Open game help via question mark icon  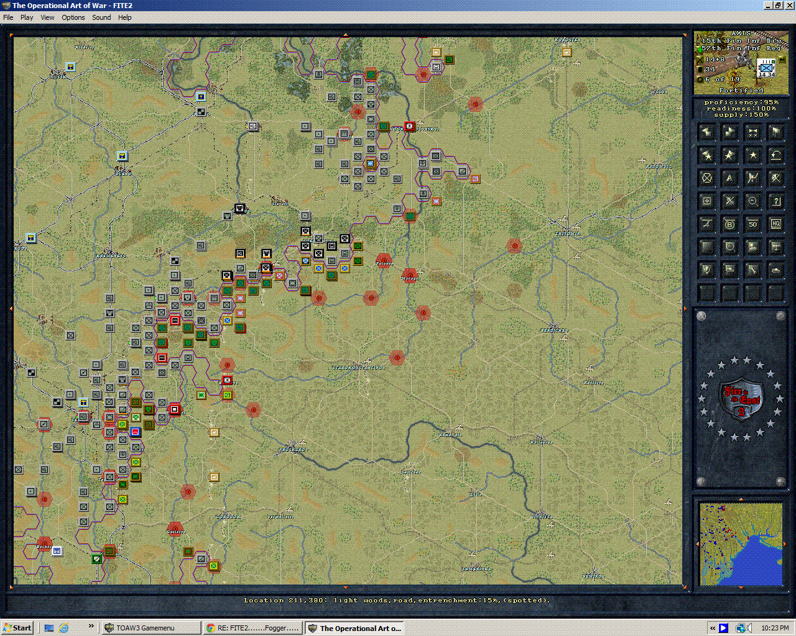pos(775,201)
